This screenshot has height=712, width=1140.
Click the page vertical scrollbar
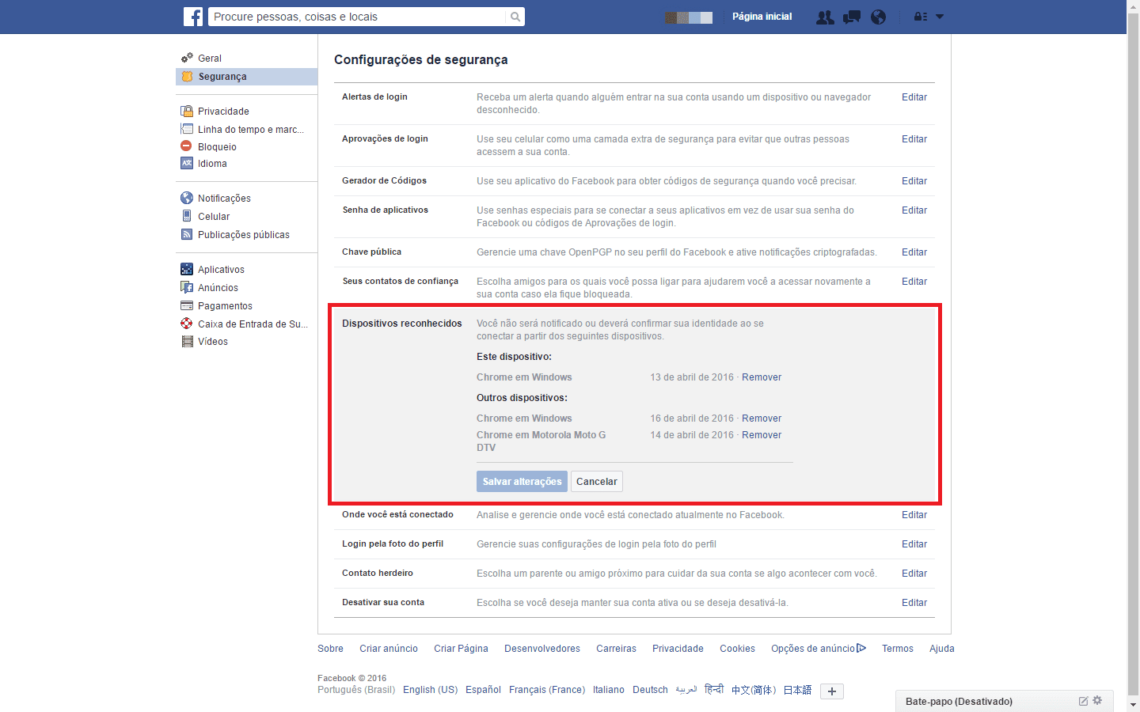[1133, 356]
